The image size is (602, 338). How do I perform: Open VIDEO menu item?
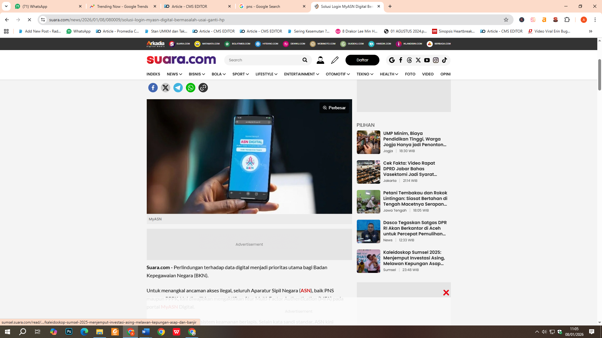(x=428, y=74)
